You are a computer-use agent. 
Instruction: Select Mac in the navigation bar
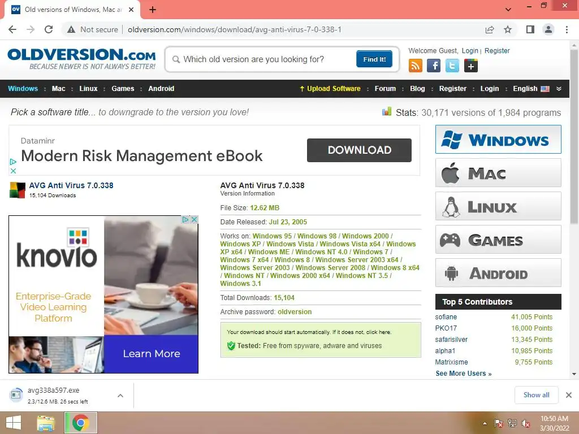[58, 89]
